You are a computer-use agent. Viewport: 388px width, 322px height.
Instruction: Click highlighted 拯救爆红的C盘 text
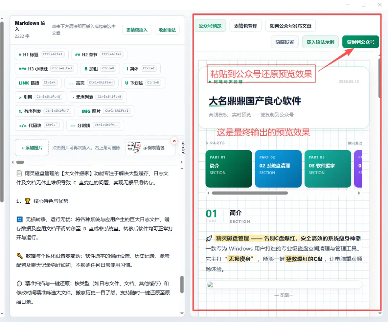304,259
